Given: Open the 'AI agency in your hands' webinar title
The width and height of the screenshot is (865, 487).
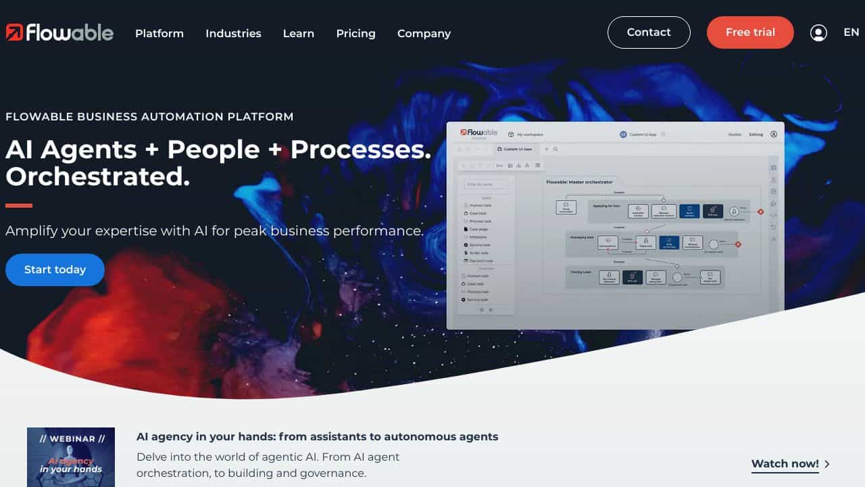Looking at the screenshot, I should [318, 436].
